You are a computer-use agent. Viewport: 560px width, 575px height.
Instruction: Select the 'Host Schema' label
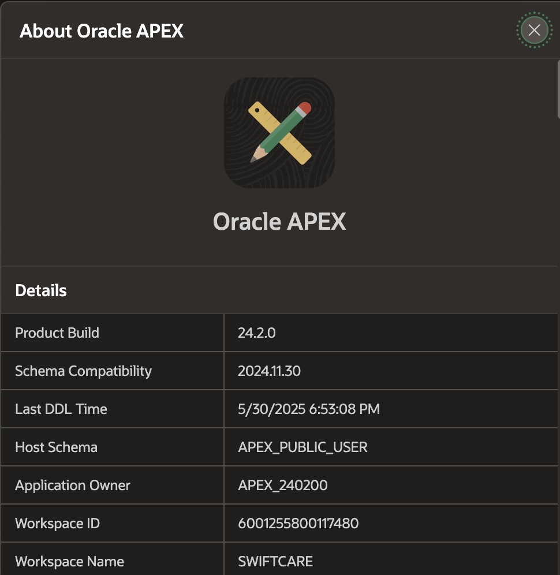pyautogui.click(x=57, y=447)
